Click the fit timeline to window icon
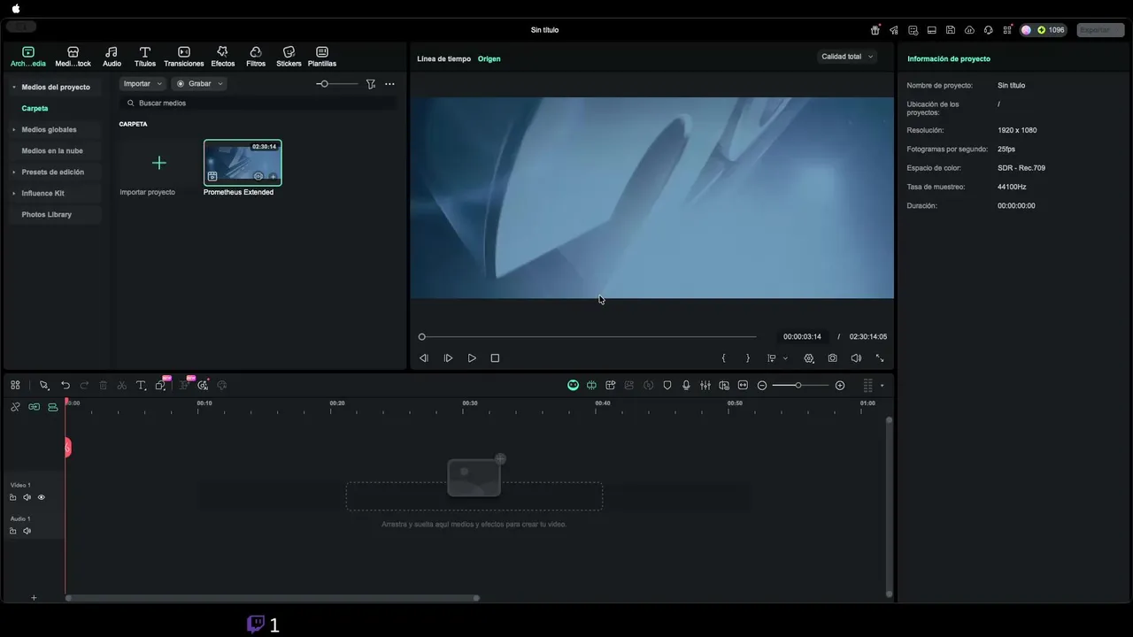Screen dimensions: 1133x637 point(743,386)
